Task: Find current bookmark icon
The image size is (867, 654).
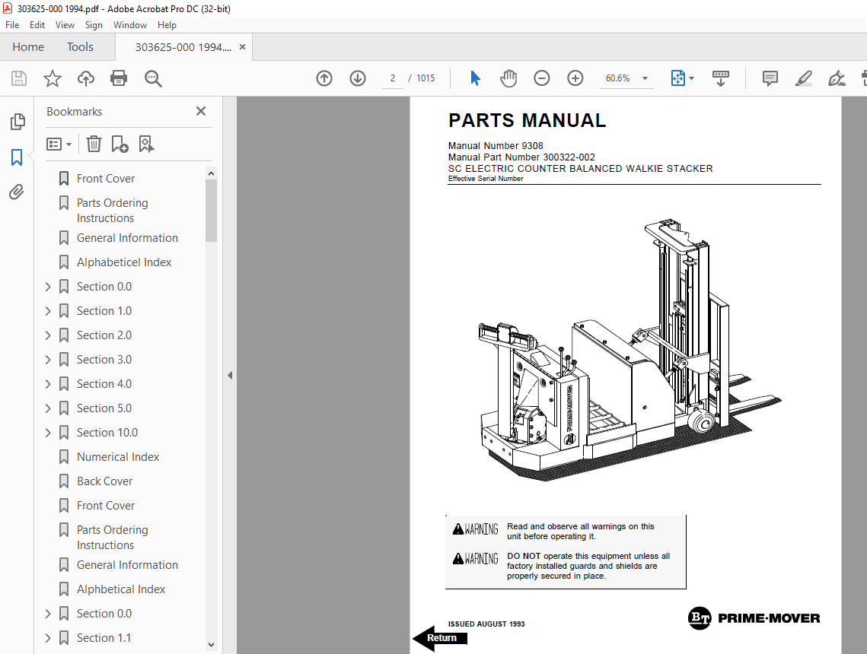Action: pyautogui.click(x=146, y=144)
